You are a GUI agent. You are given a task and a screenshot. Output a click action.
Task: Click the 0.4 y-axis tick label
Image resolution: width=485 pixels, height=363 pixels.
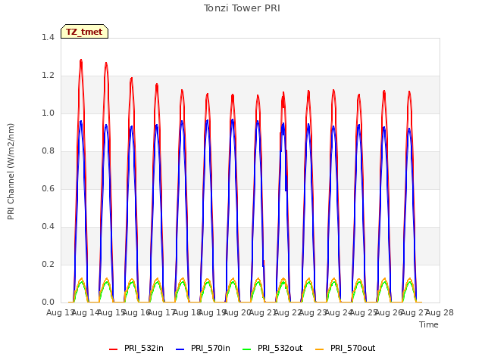tap(48, 227)
